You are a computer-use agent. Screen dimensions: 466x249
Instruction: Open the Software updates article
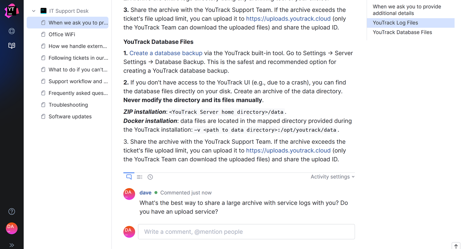point(70,116)
